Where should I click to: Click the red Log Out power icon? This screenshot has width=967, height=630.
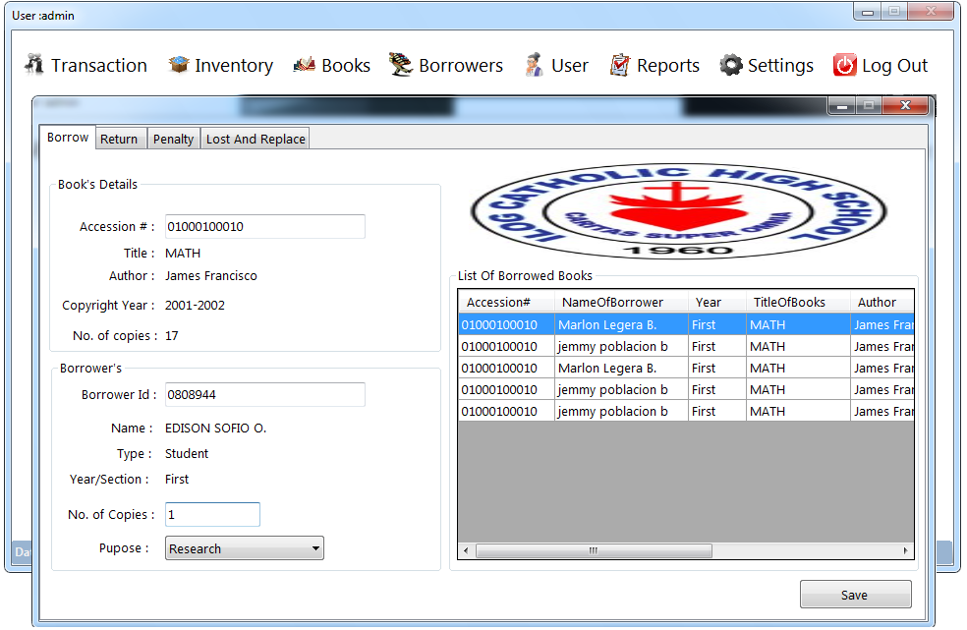click(x=844, y=65)
